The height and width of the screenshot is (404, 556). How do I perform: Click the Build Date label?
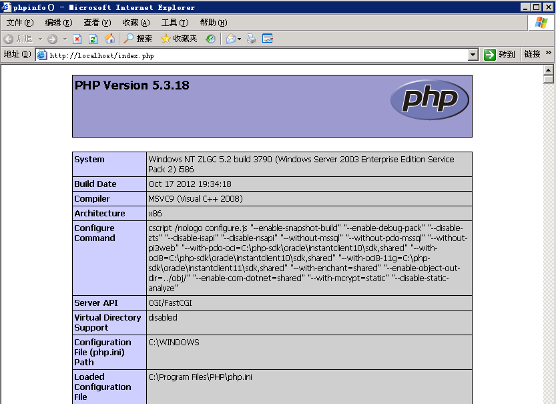[x=95, y=184]
